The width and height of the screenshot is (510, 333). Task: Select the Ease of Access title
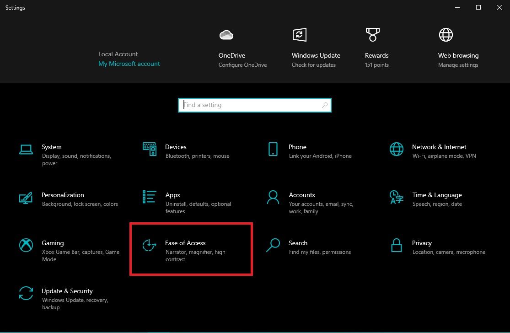(x=185, y=243)
